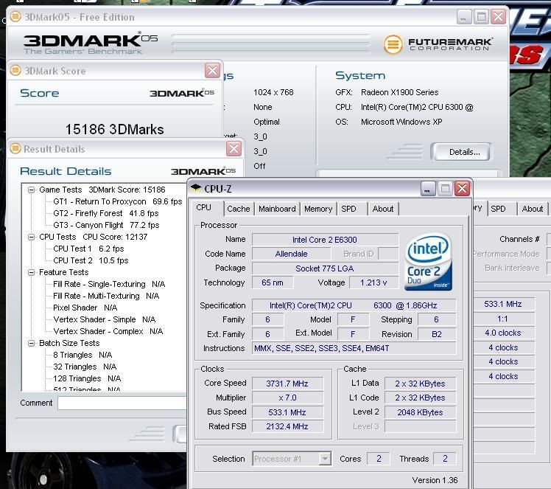This screenshot has height=489, width=551.
Task: Click the Comment text field
Action: [122, 403]
